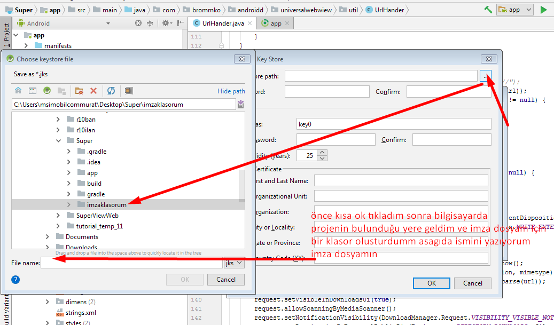Open path history icon beside path field
Viewport: 554px width, 325px height.
(x=240, y=104)
